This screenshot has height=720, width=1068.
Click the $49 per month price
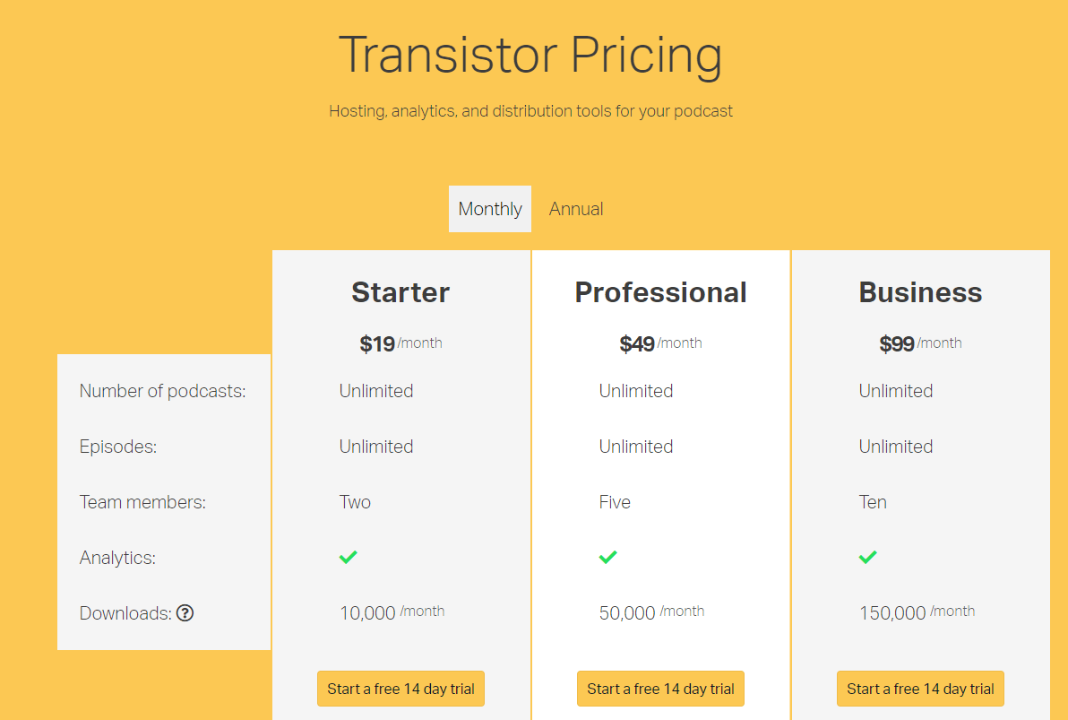point(660,343)
